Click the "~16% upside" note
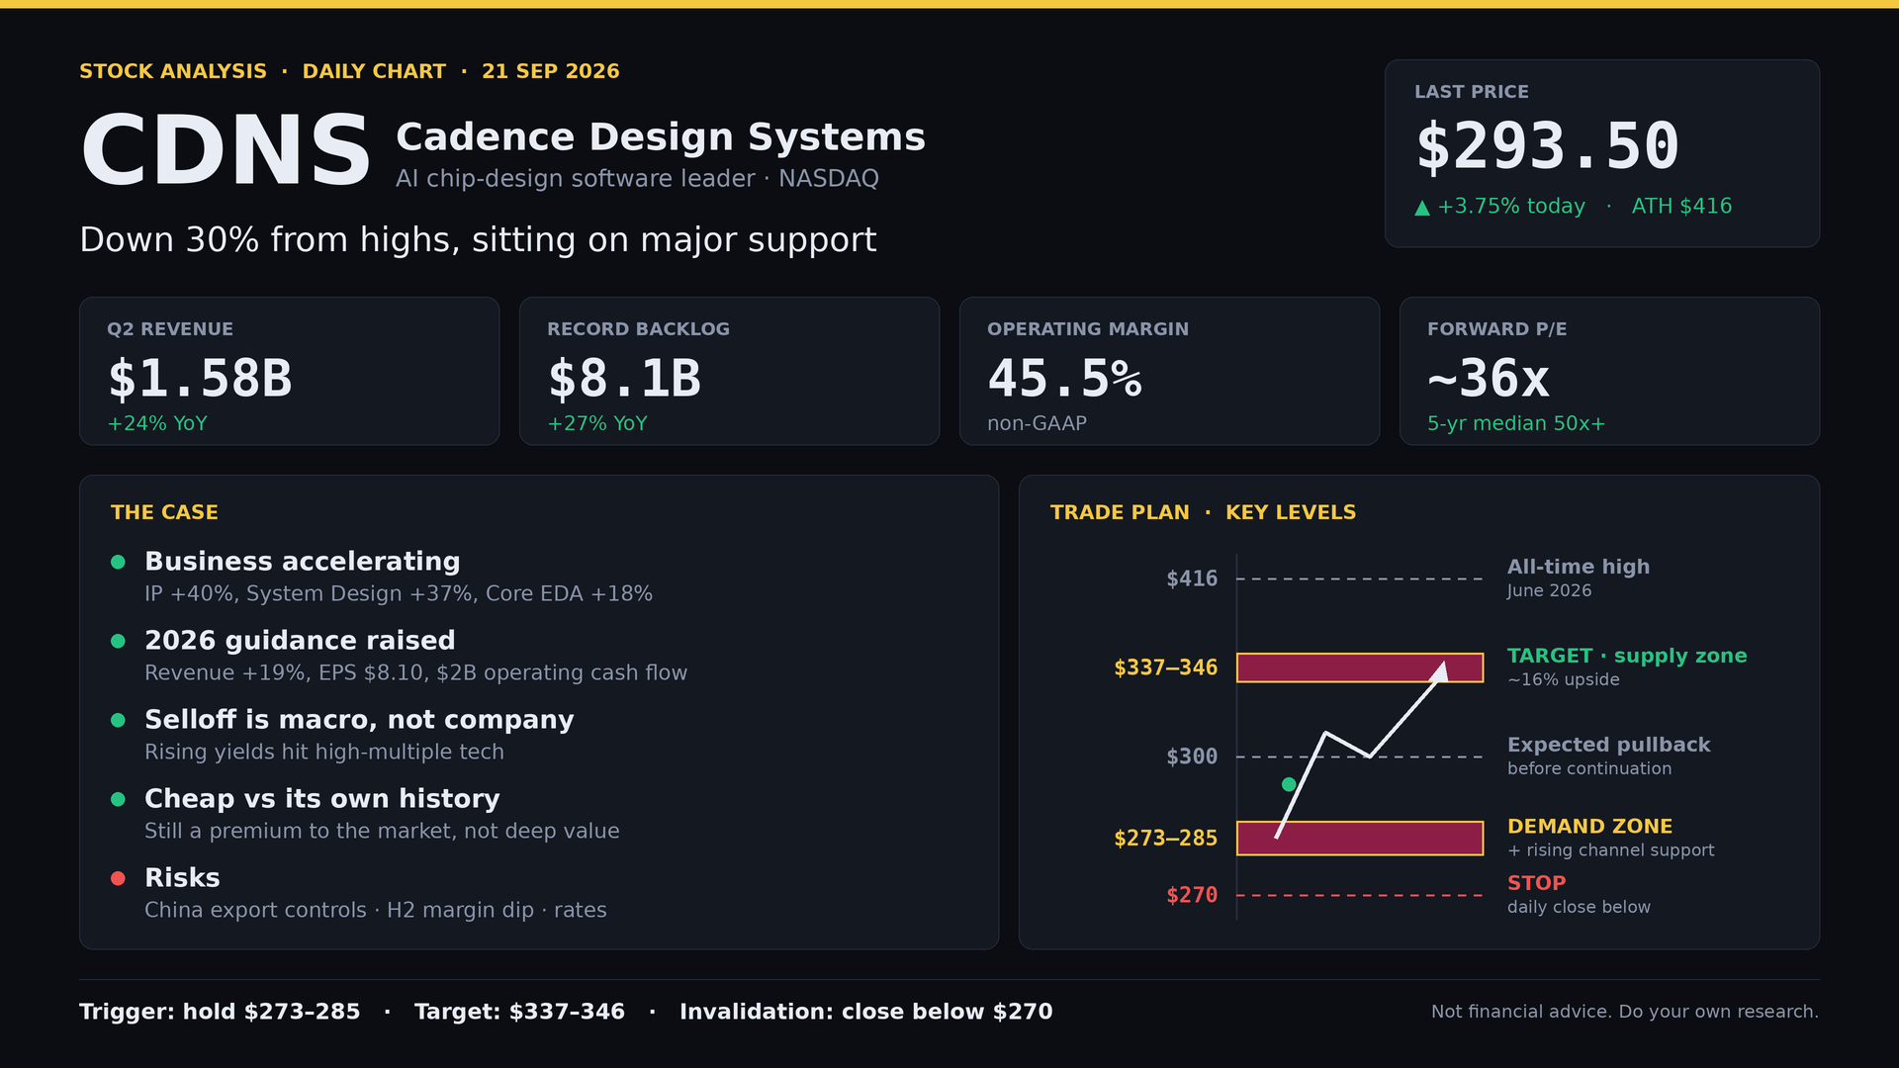1899x1068 pixels. click(x=1563, y=679)
